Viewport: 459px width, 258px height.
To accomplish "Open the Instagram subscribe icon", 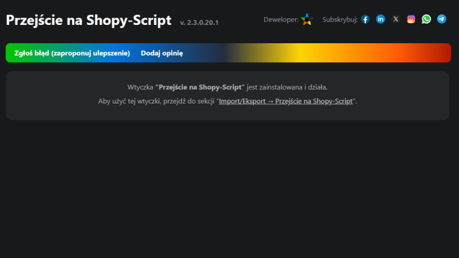I will pyautogui.click(x=411, y=19).
